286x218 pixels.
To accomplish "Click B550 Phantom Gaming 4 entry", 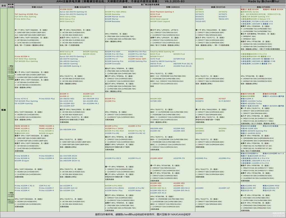I will coord(162,12).
